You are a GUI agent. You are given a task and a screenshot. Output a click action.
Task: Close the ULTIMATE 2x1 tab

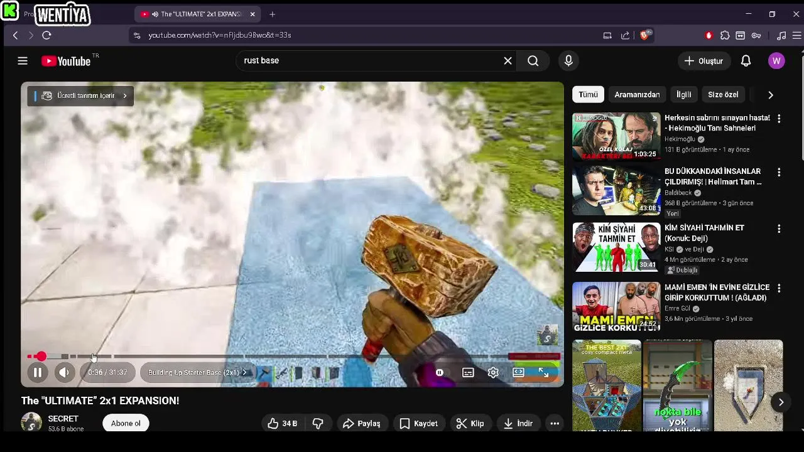point(253,14)
